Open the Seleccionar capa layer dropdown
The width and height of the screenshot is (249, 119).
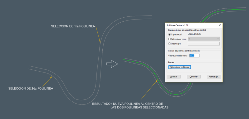click(204, 39)
